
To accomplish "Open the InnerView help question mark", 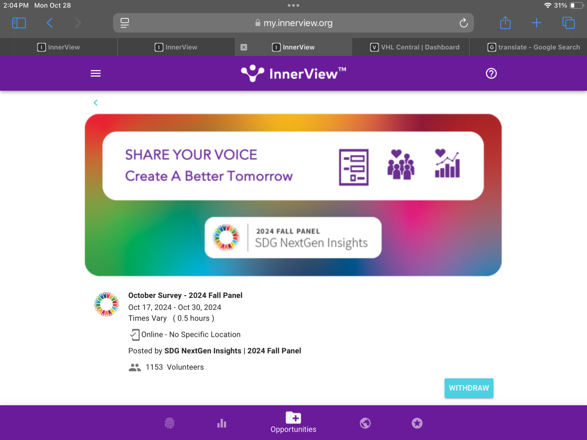I will point(491,73).
